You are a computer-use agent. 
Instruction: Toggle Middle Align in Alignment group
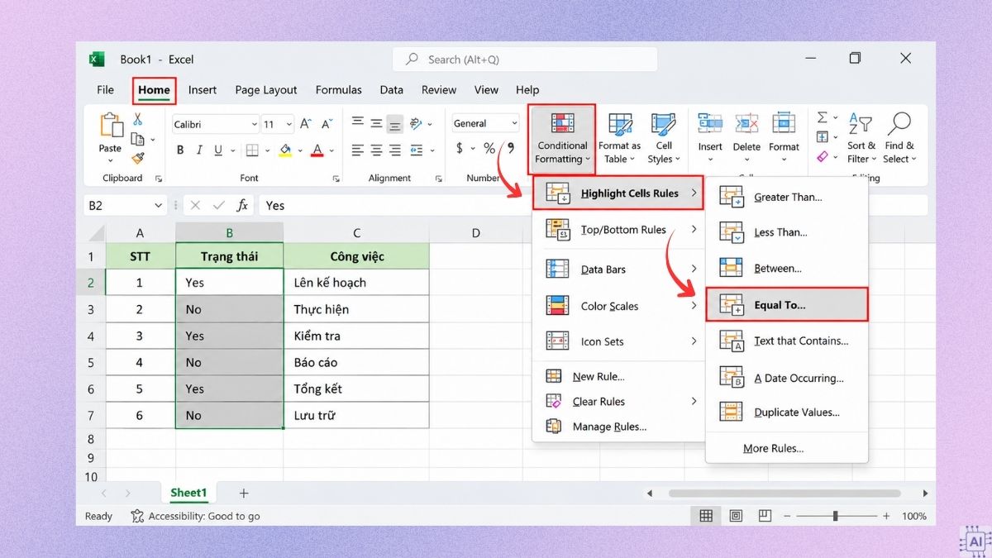coord(376,122)
